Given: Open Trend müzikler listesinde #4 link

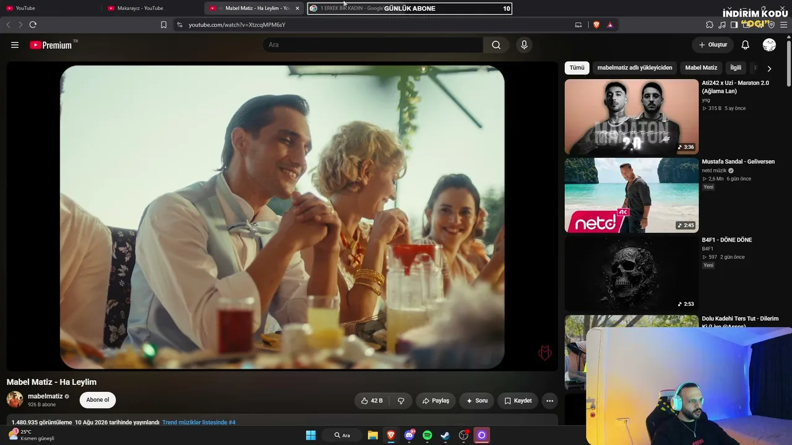Looking at the screenshot, I should point(199,422).
